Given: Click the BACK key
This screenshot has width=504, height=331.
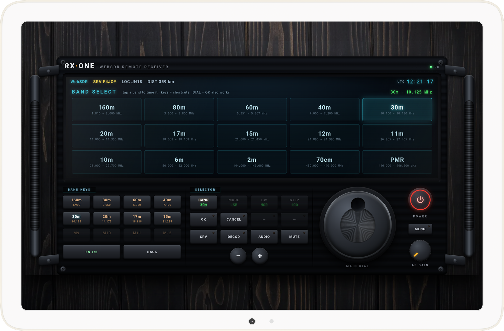Looking at the screenshot, I should pos(152,252).
